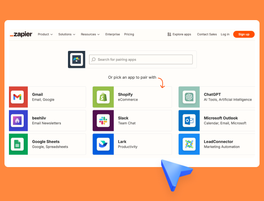Click the Resources menu chevron
The height and width of the screenshot is (201, 264).
point(98,34)
